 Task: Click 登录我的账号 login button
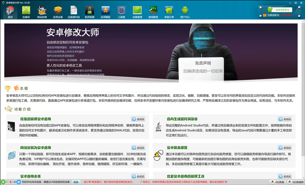click(283, 9)
